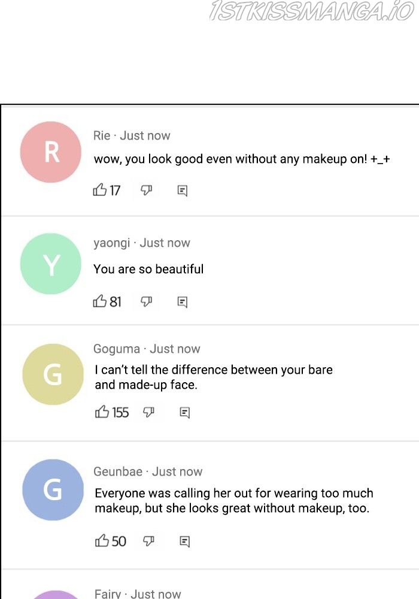Image resolution: width=419 pixels, height=599 pixels.
Task: Open reply box on Goguma's comment
Action: point(185,413)
